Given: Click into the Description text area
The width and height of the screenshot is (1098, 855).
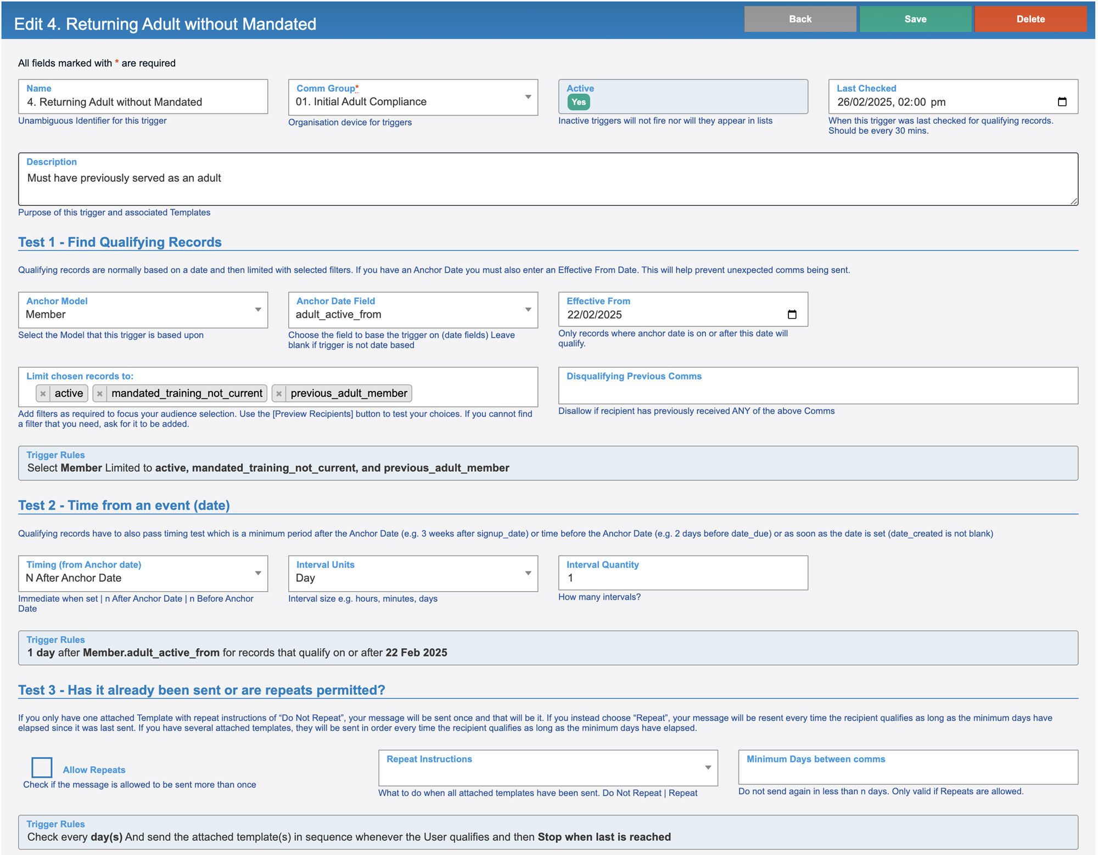Looking at the screenshot, I should 548,179.
